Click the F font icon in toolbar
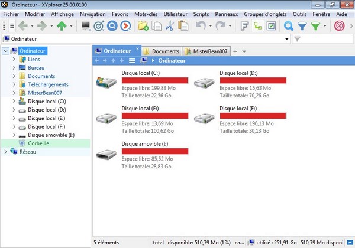 [244, 26]
